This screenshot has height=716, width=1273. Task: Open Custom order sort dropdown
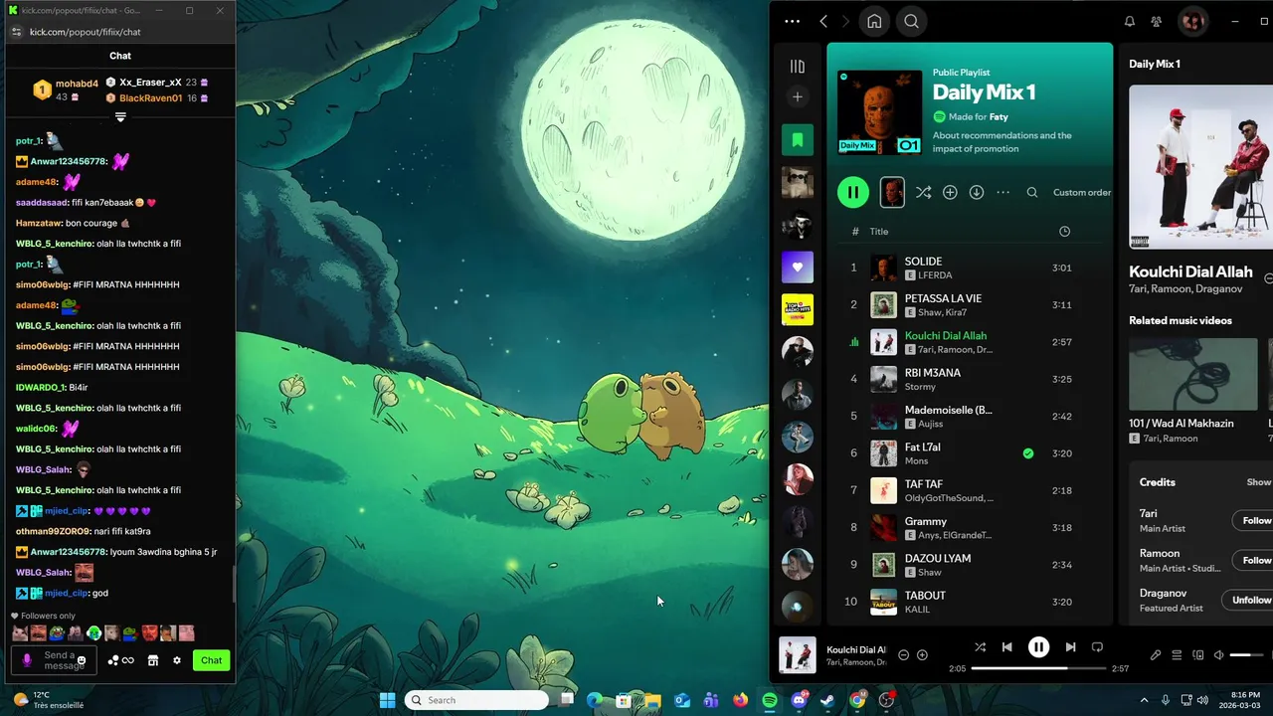click(1082, 192)
